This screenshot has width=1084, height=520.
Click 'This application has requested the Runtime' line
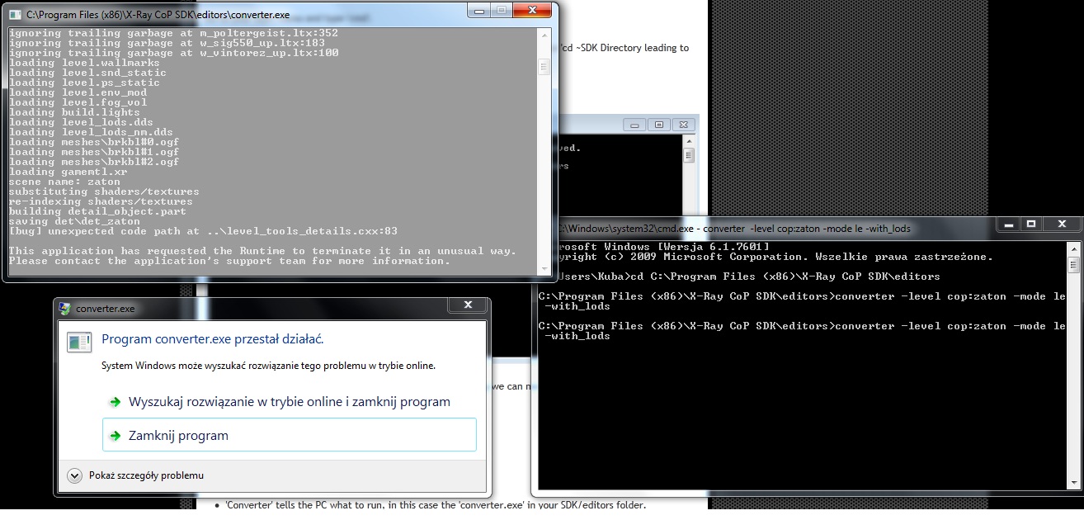click(x=263, y=251)
